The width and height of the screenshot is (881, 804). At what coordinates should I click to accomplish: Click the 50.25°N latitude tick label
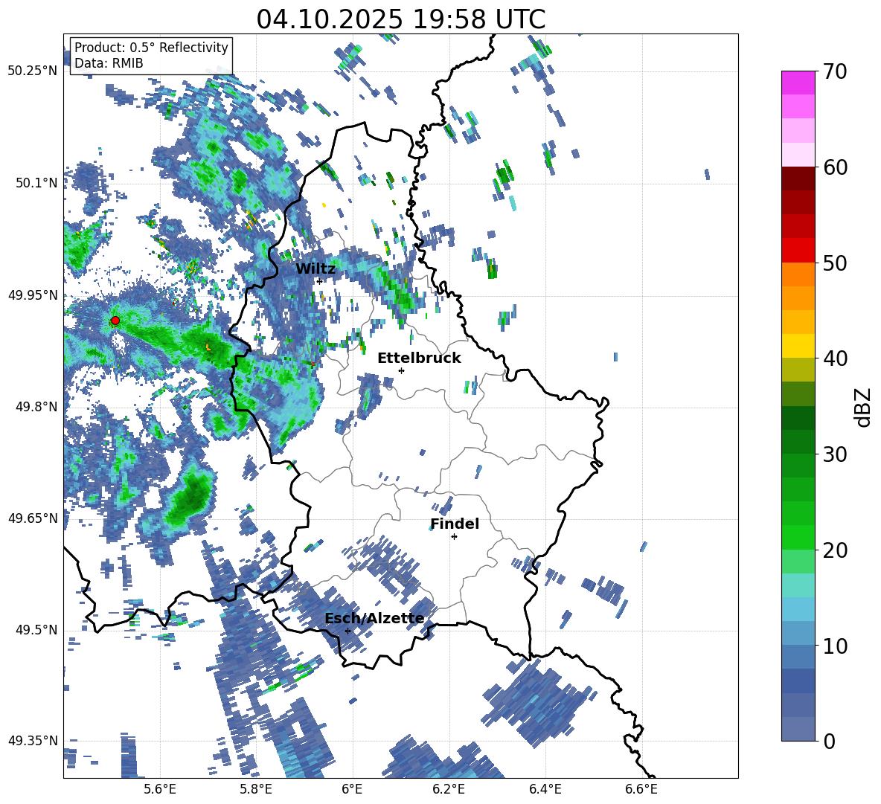pyautogui.click(x=33, y=71)
